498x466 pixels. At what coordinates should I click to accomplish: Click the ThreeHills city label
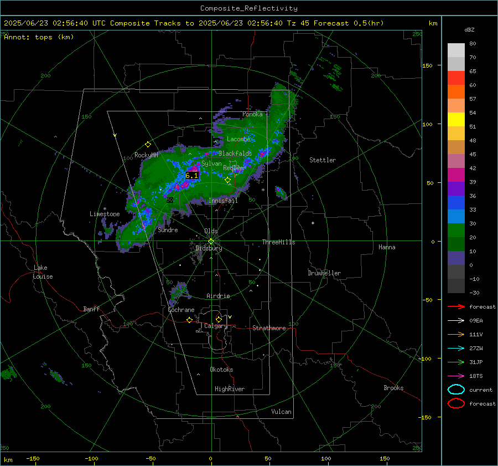tap(278, 242)
